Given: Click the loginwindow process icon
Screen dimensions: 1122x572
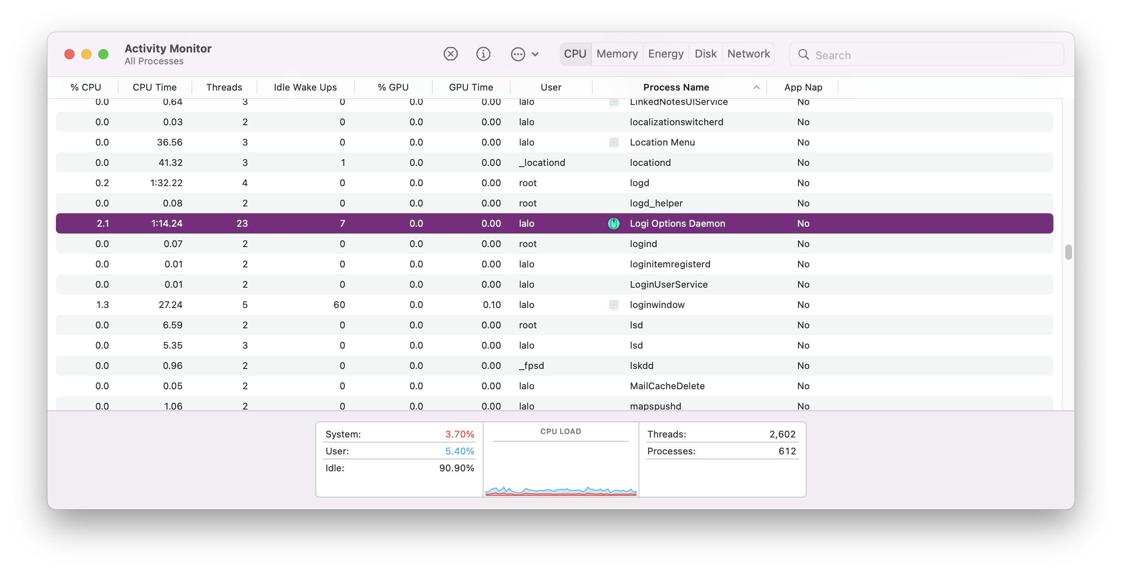Looking at the screenshot, I should click(x=613, y=305).
